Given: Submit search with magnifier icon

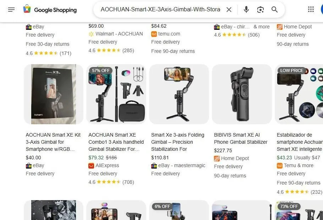Looking at the screenshot, I should [x=274, y=10].
